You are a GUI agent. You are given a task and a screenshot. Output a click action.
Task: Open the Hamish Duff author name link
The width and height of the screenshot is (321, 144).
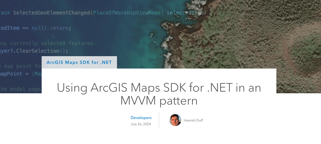click(193, 120)
